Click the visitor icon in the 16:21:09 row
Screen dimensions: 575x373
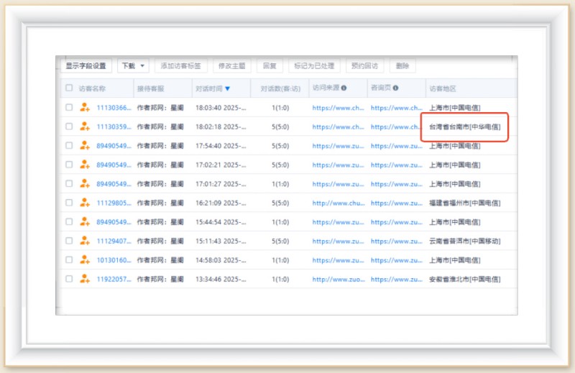click(85, 203)
